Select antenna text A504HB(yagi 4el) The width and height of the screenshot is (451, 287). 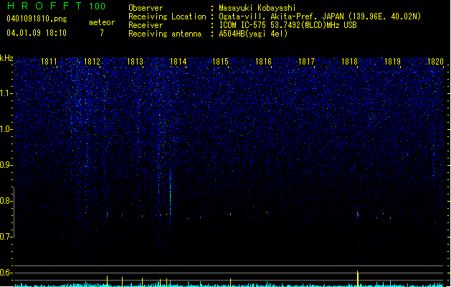point(253,34)
